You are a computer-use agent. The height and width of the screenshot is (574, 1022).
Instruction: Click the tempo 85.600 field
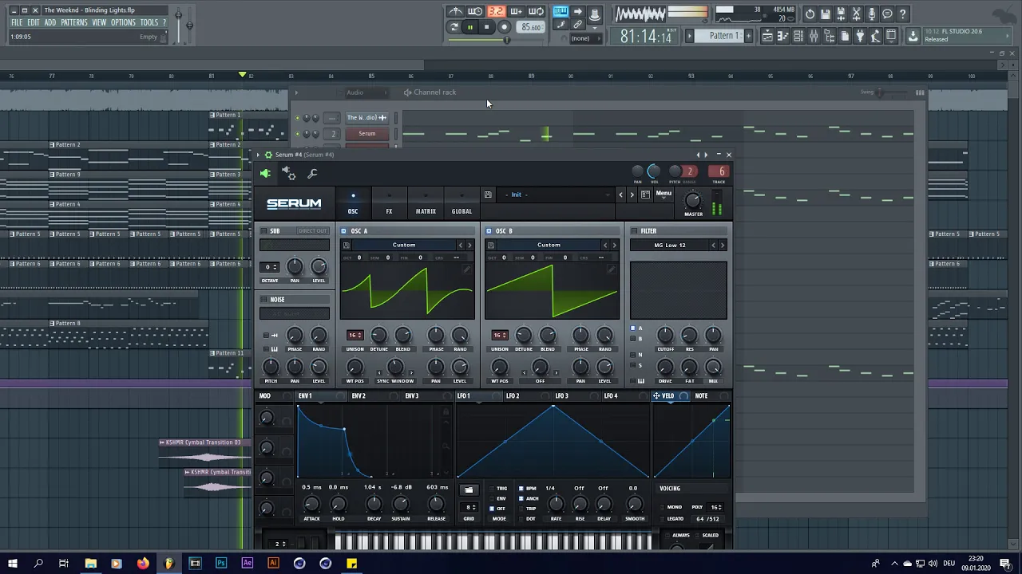click(x=530, y=27)
